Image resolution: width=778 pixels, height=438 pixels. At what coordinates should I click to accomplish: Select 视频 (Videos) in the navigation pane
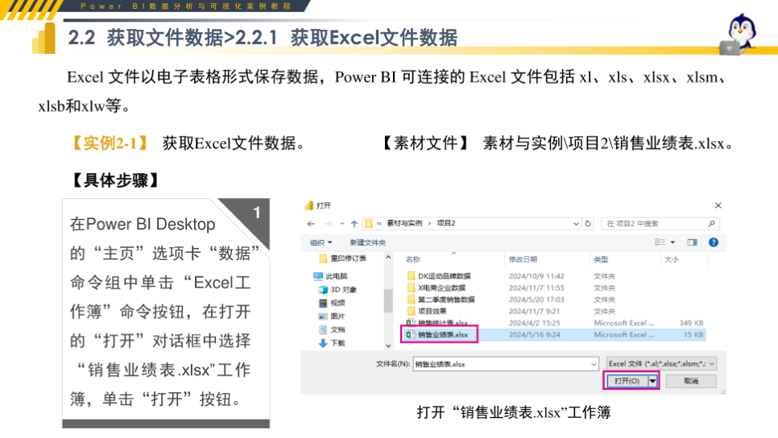coord(332,303)
